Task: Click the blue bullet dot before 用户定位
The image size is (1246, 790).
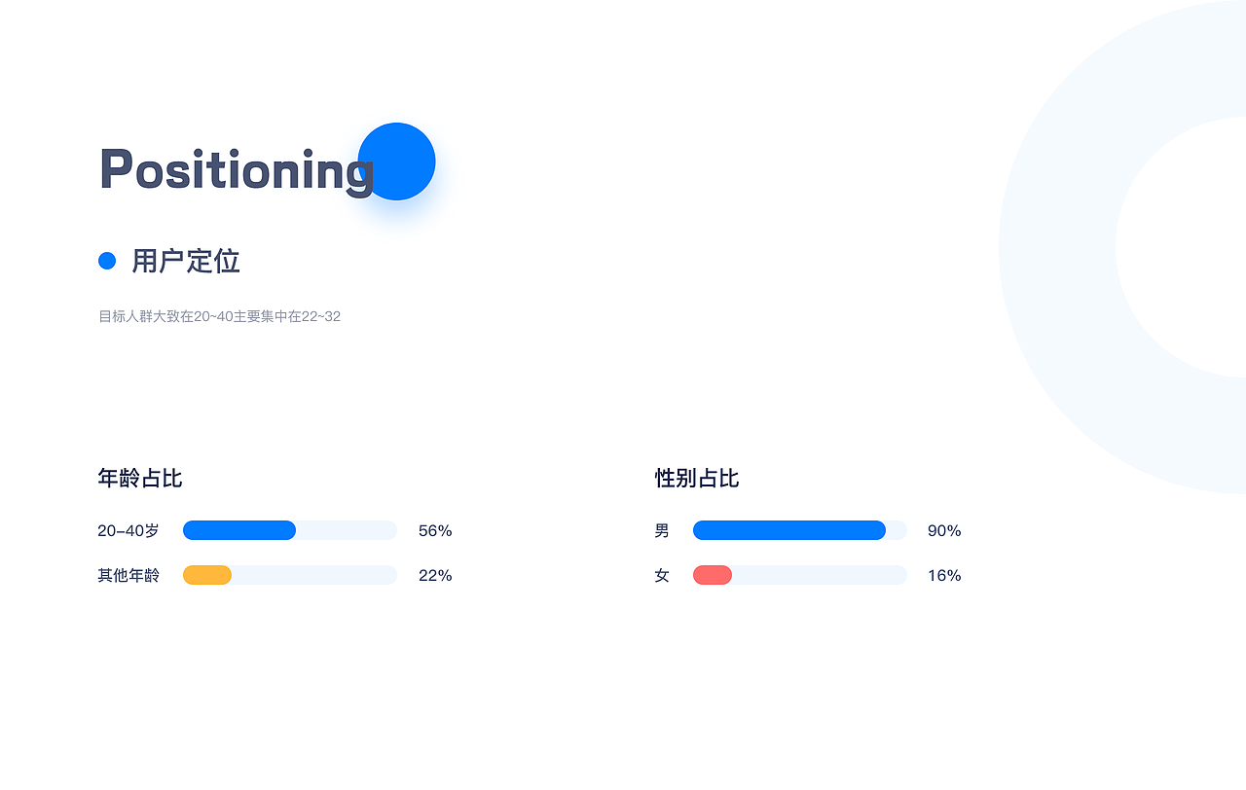Action: 107,261
